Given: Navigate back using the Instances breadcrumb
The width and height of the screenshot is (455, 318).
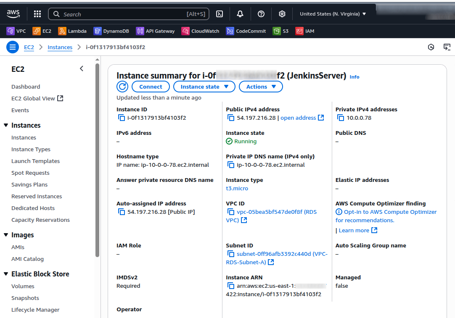Looking at the screenshot, I should click(x=60, y=47).
